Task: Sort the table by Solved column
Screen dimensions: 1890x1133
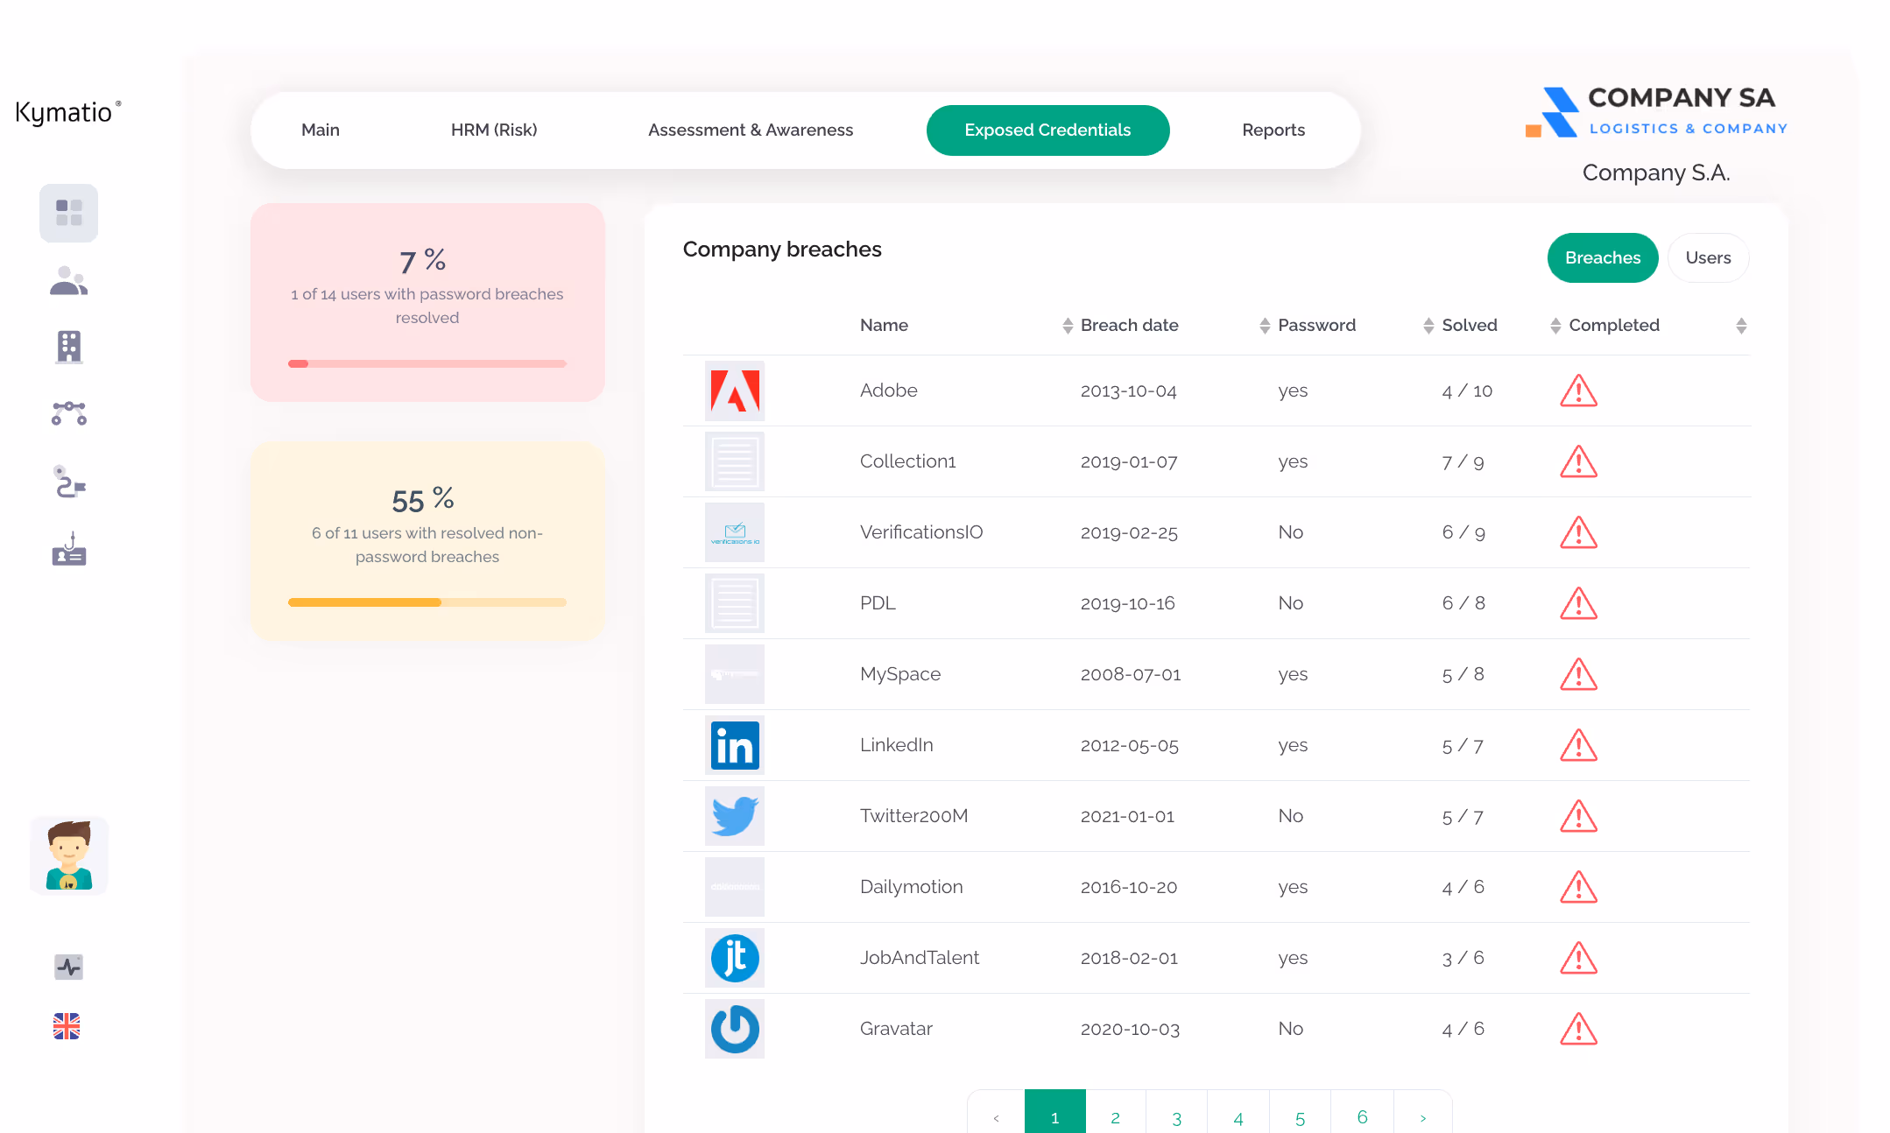Action: (x=1469, y=325)
